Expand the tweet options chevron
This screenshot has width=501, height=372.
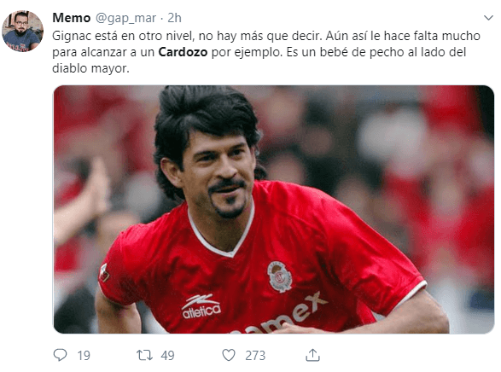(488, 18)
